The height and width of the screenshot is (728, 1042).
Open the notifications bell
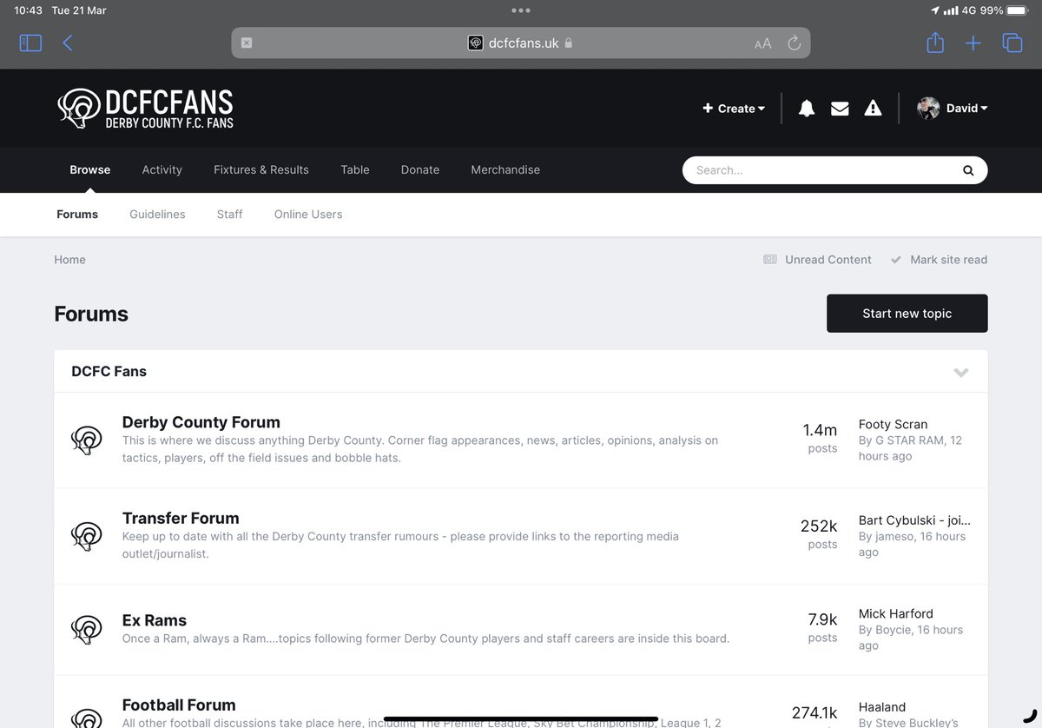807,109
